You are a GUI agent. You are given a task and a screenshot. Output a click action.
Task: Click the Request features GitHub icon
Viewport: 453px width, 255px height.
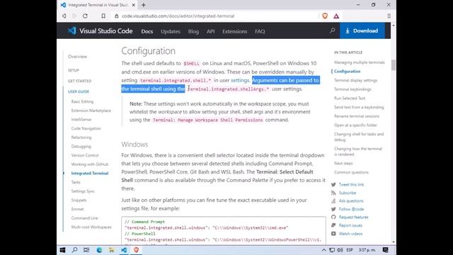[x=333, y=217]
